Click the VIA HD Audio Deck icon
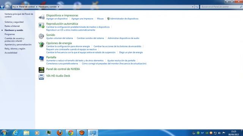The image size is (243, 136). [x=41, y=77]
